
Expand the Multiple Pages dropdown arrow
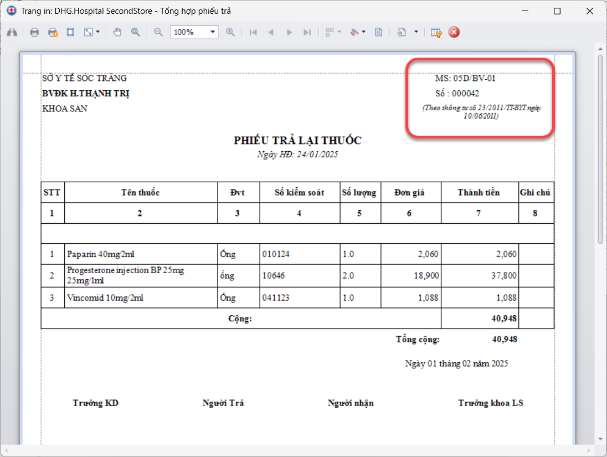pyautogui.click(x=339, y=32)
